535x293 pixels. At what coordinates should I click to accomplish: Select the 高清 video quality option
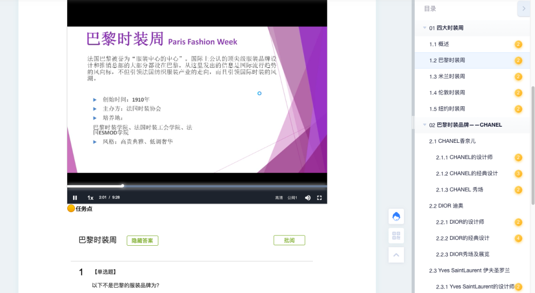pos(279,197)
